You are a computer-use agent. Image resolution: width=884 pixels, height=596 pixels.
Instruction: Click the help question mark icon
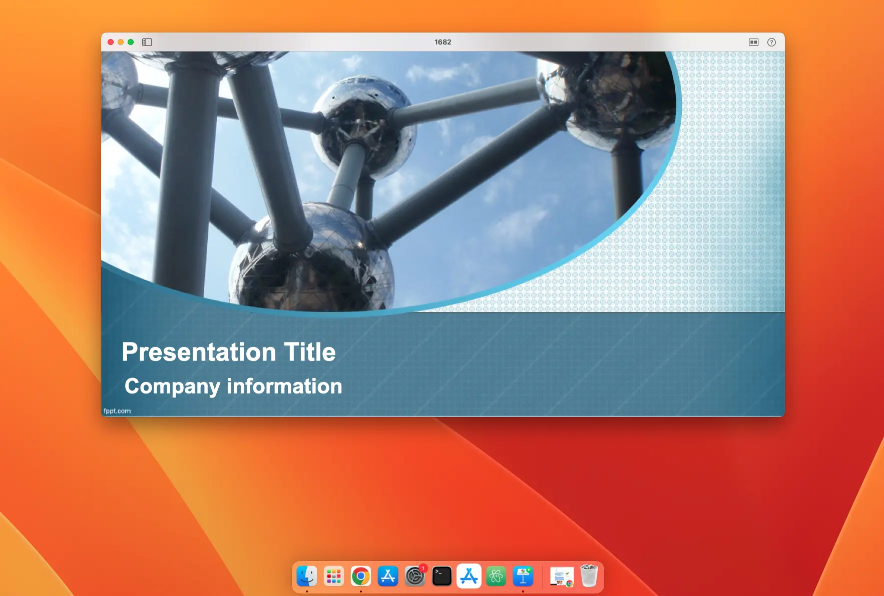pyautogui.click(x=771, y=42)
